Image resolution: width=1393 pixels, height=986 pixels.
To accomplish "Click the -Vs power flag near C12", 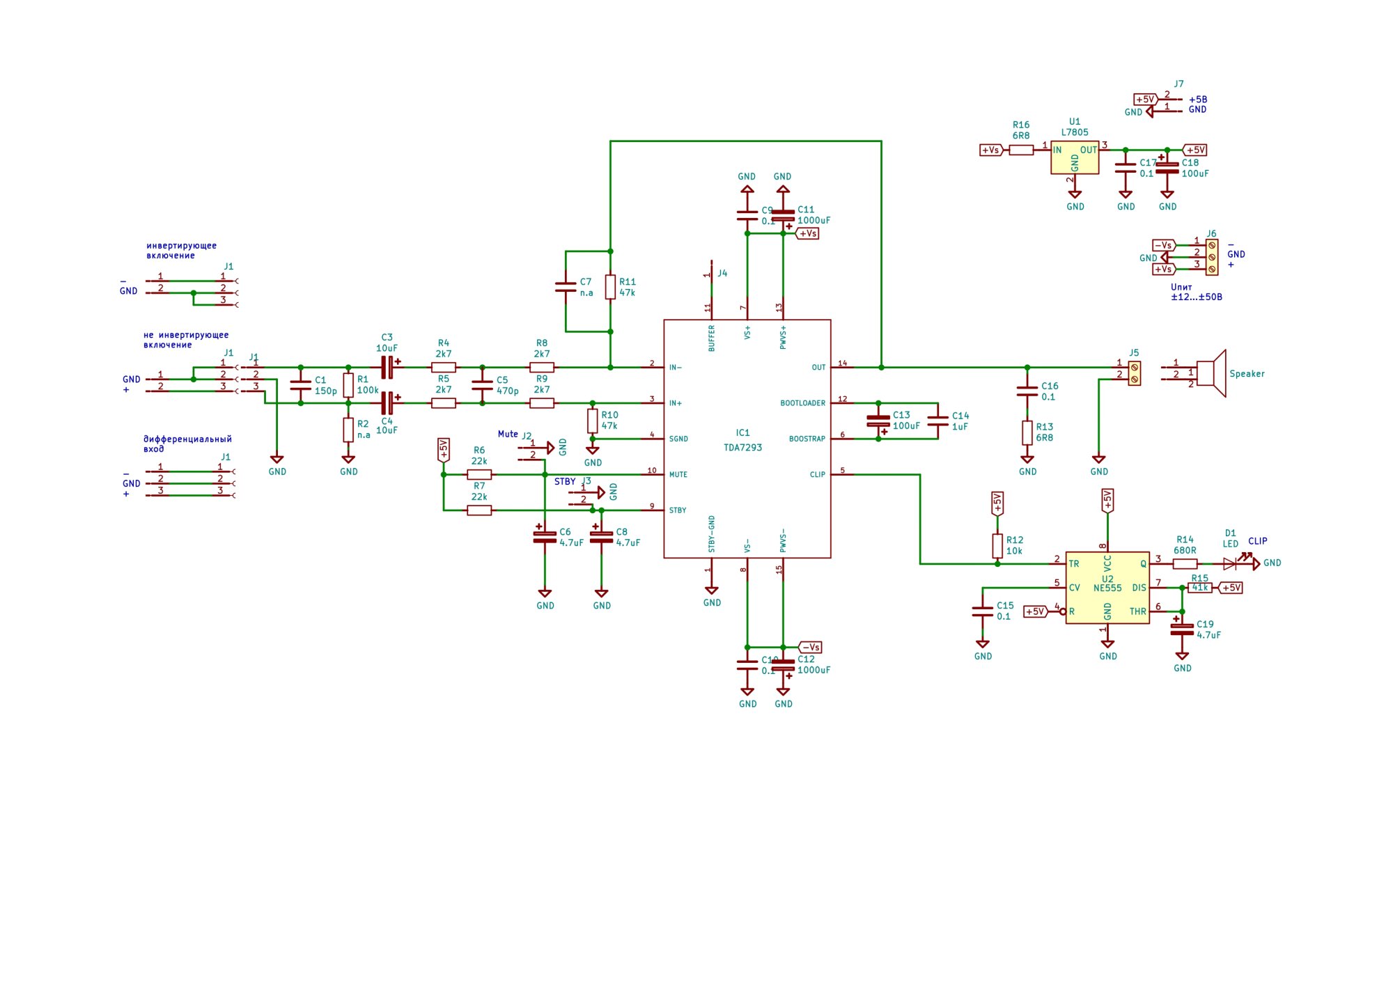I will coord(809,648).
